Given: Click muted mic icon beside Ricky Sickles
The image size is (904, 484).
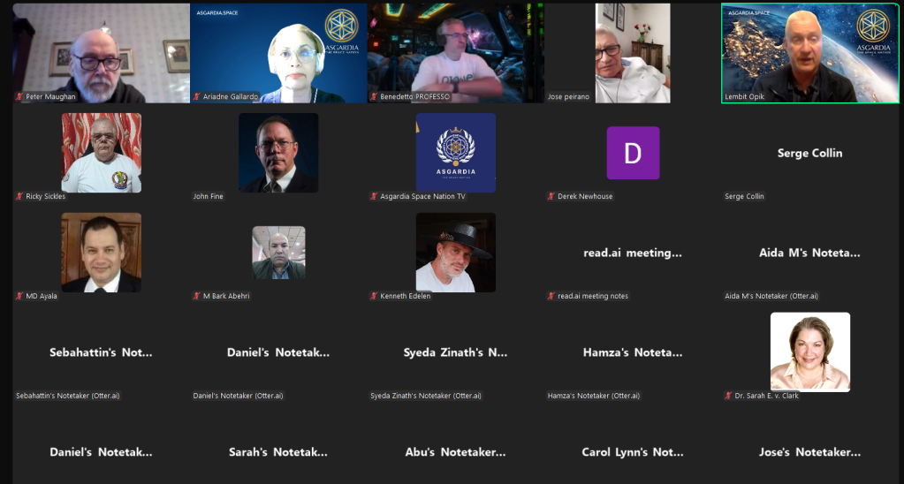Looking at the screenshot, I should (19, 196).
